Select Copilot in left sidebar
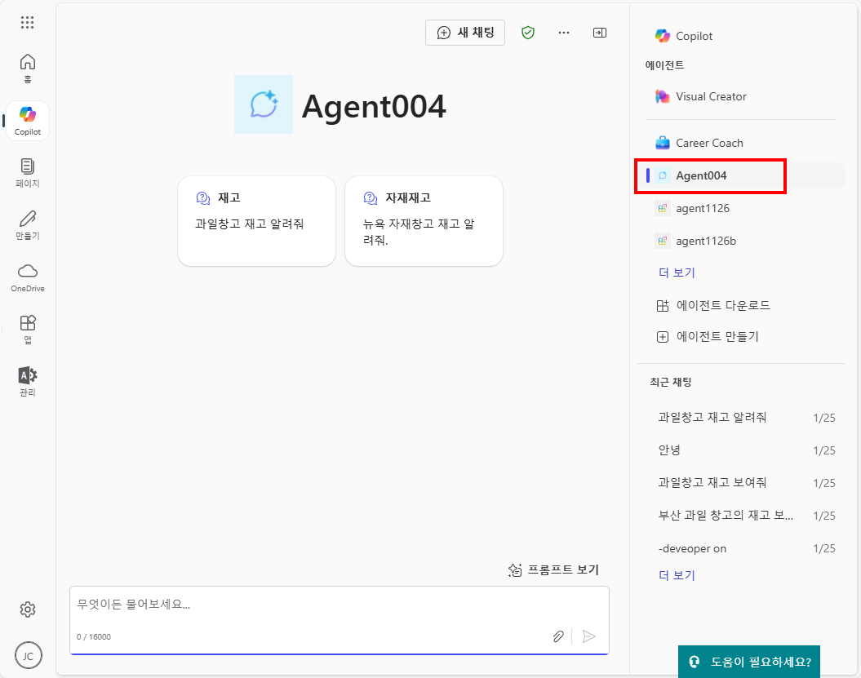Viewport: 861px width, 678px height. tap(28, 120)
